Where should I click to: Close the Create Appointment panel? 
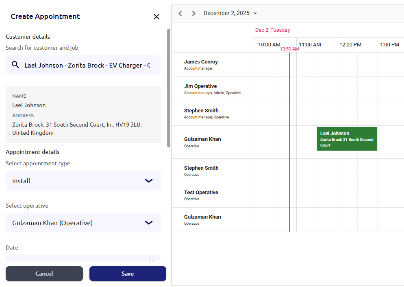coord(156,17)
